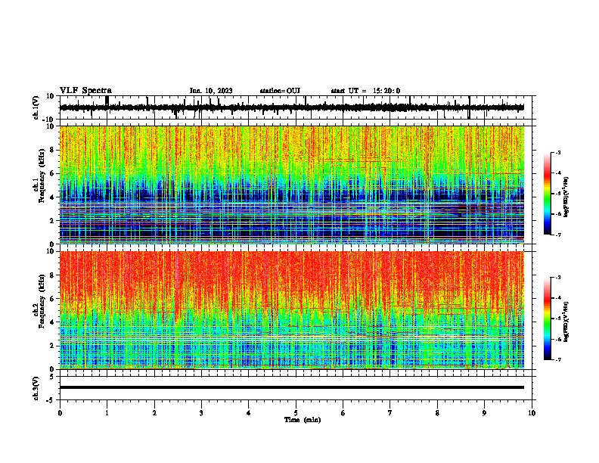Click the "8" kHz tick on ch.2 spectrogram
Viewport: 599px width, 463px height.
tap(53, 275)
